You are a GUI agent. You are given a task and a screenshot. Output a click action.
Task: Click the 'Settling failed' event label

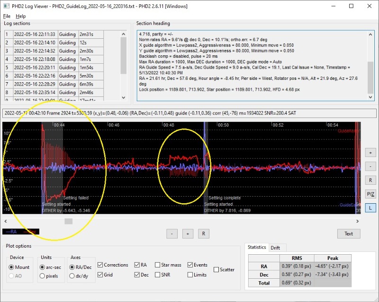click(x=76, y=198)
